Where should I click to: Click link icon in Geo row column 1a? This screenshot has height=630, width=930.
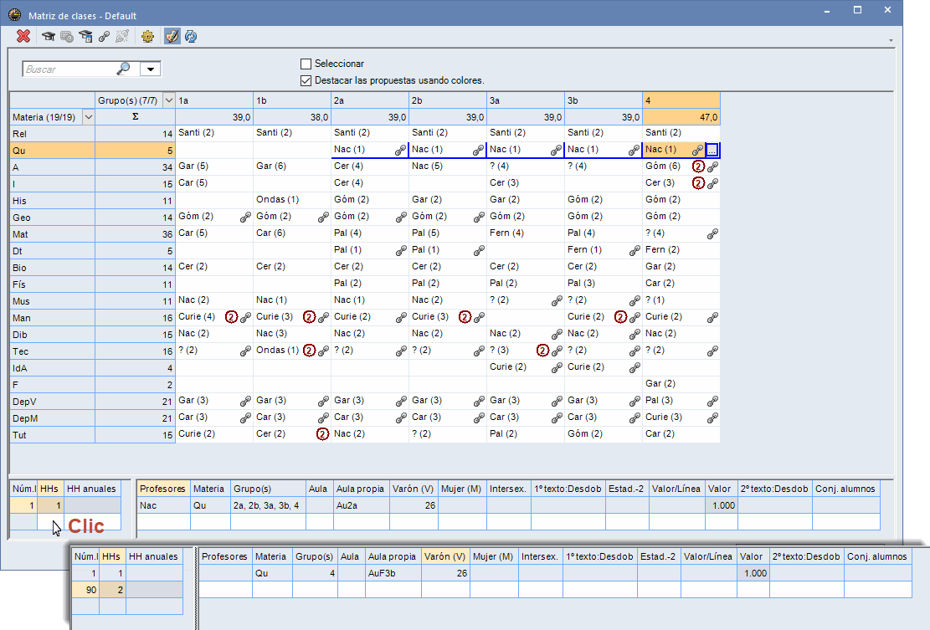point(245,218)
